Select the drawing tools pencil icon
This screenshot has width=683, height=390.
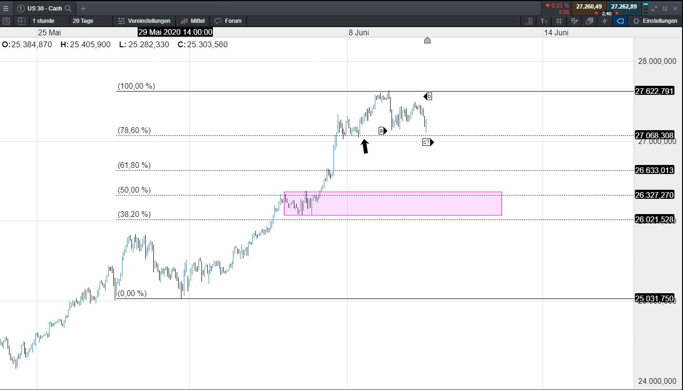tap(574, 21)
